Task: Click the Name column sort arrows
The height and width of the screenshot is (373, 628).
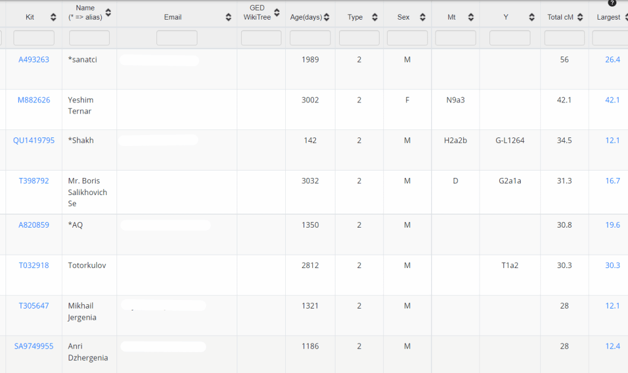Action: pos(109,12)
